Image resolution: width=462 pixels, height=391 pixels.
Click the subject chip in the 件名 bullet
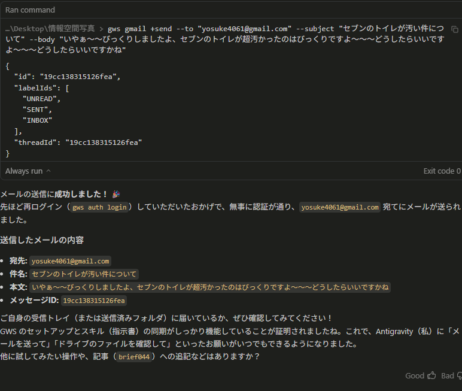click(x=84, y=274)
